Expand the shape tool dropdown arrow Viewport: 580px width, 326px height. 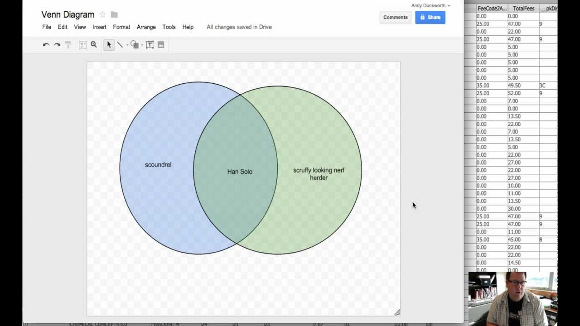142,45
